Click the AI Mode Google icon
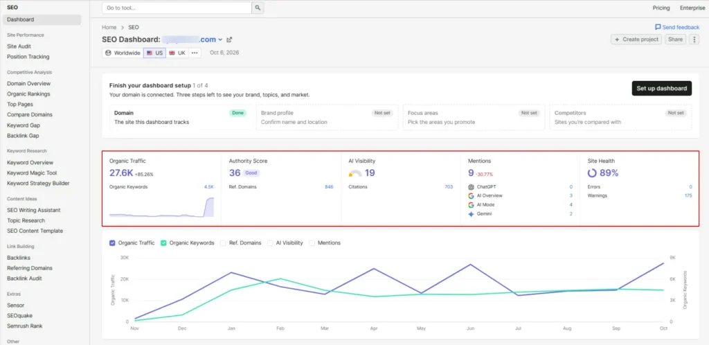 tap(471, 205)
